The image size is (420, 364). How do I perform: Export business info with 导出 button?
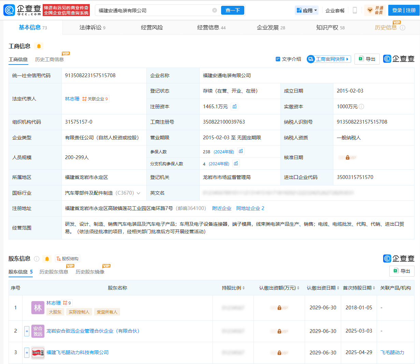[x=367, y=59]
